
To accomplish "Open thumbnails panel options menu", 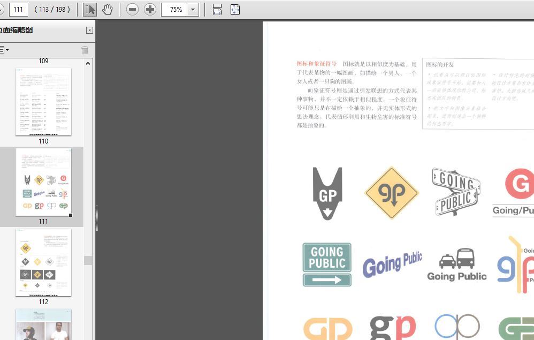I will pyautogui.click(x=3, y=50).
